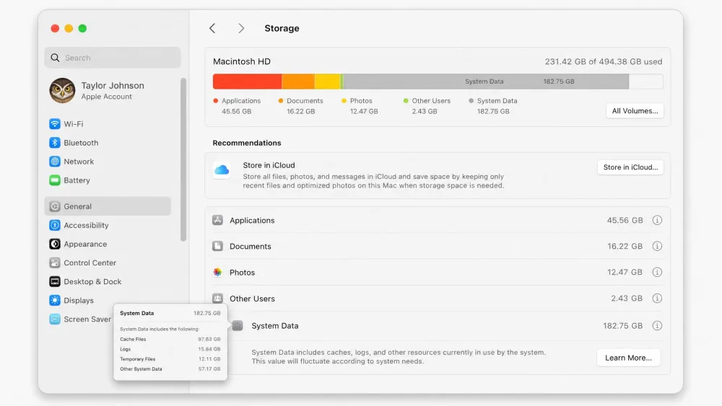Screen dimensions: 722x406
Task: Select Battery label in sidebar
Action: tap(77, 180)
